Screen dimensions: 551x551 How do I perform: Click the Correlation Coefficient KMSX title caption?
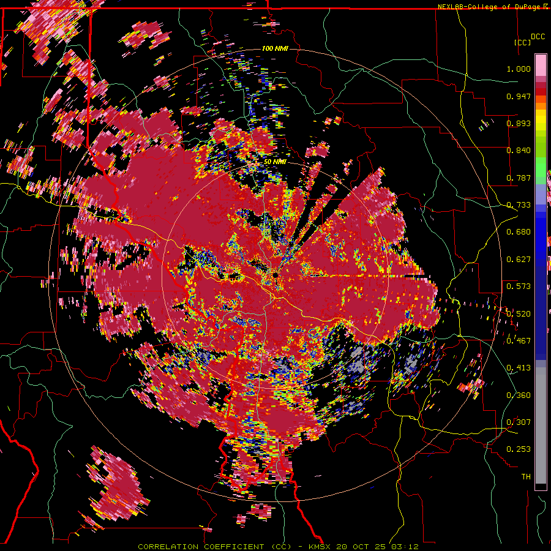(x=278, y=547)
